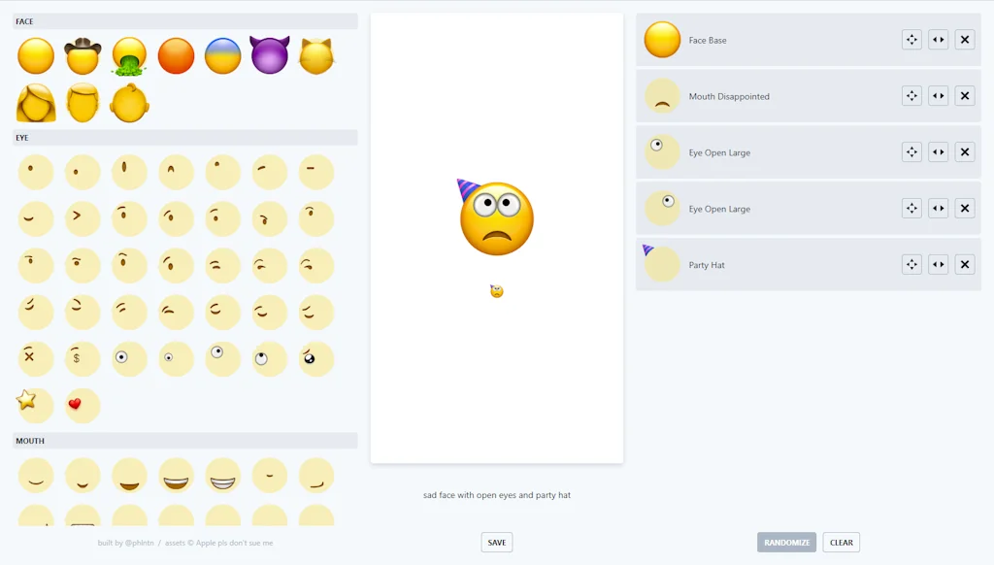Click the move control for Party Hat layer
This screenshot has height=565, width=994.
[911, 264]
